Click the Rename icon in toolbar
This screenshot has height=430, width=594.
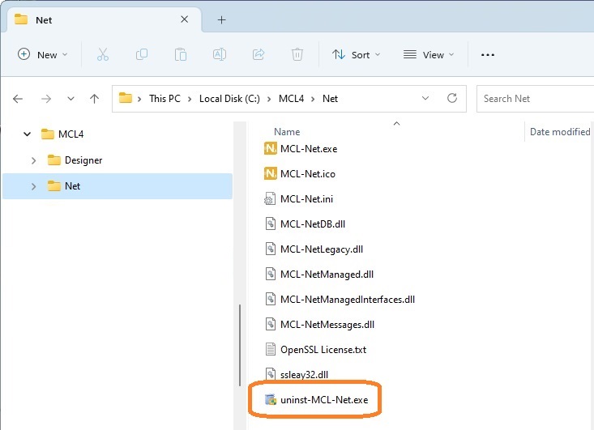pos(220,54)
